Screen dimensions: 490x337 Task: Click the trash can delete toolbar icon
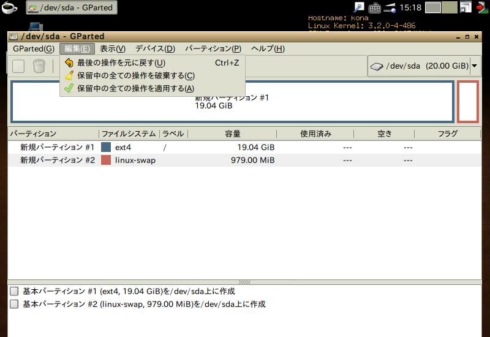[39, 66]
